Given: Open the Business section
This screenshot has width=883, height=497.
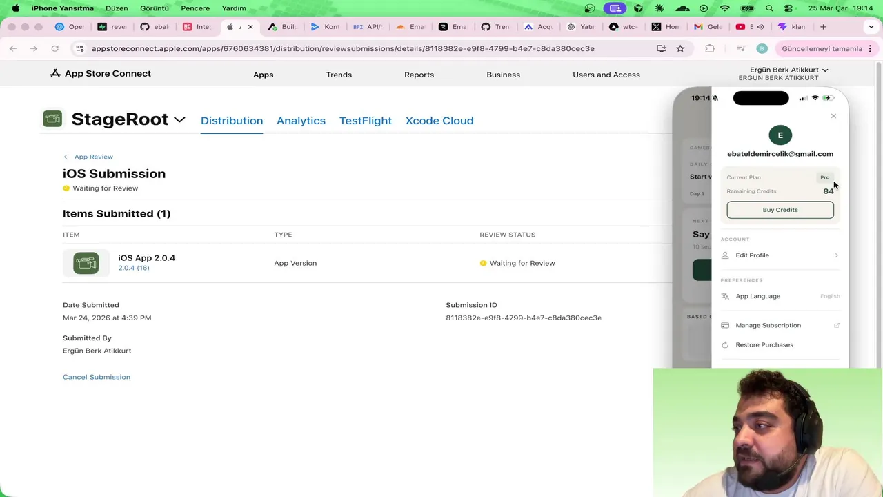Looking at the screenshot, I should point(503,75).
